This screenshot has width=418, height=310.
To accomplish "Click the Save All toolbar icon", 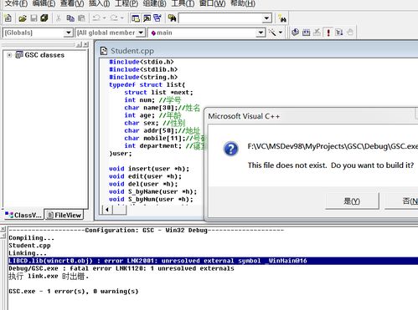I will 44,18.
